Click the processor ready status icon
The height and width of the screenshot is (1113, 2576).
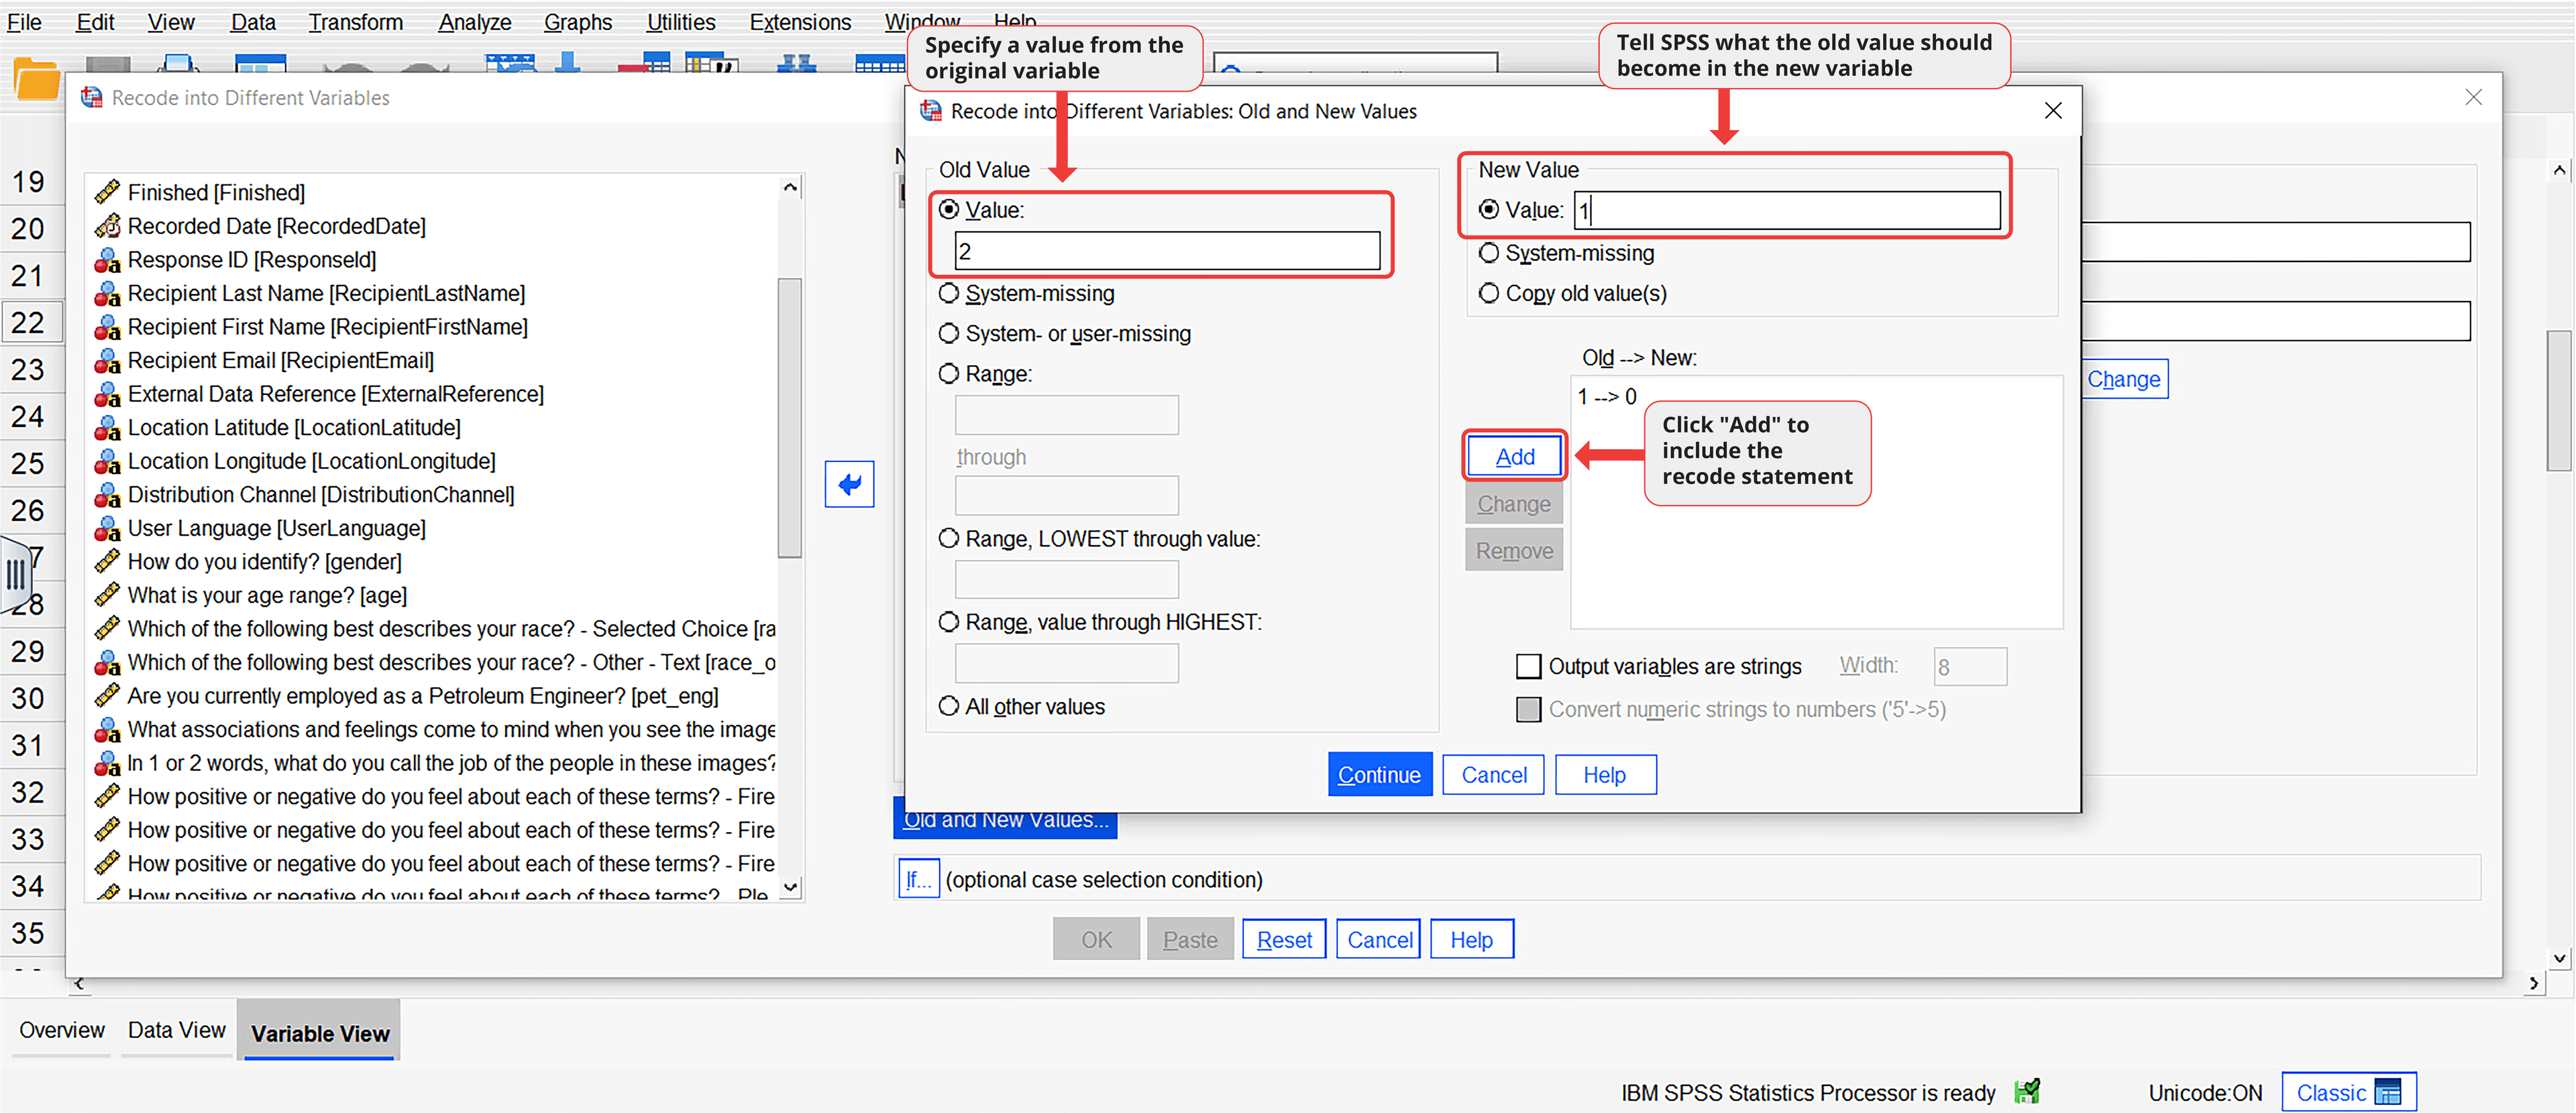[2027, 1091]
